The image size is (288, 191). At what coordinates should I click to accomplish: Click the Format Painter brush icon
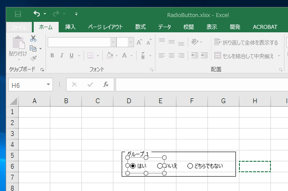click(x=33, y=58)
